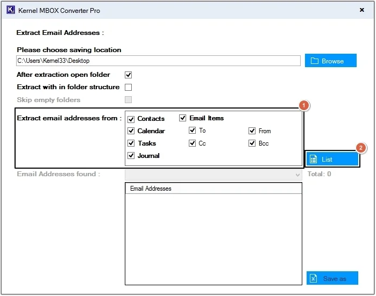Enable Extract with in folder structure
The width and height of the screenshot is (376, 296).
(x=128, y=87)
